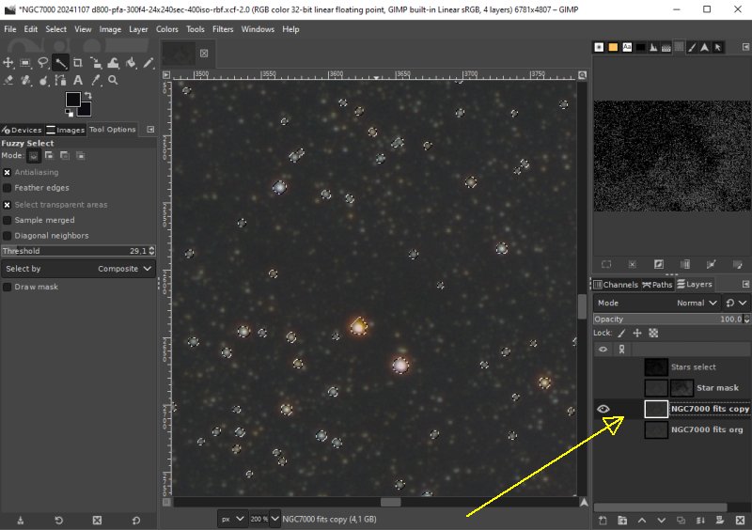Toggle the Lock pixels brush icon
Image resolution: width=752 pixels, height=530 pixels.
621,333
